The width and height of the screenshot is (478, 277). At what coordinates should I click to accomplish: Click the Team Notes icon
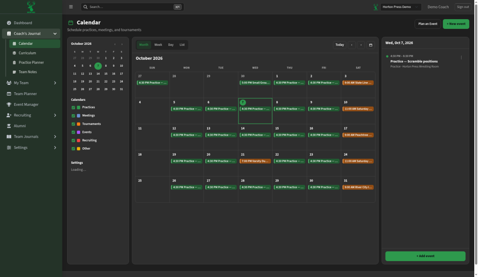tap(14, 72)
